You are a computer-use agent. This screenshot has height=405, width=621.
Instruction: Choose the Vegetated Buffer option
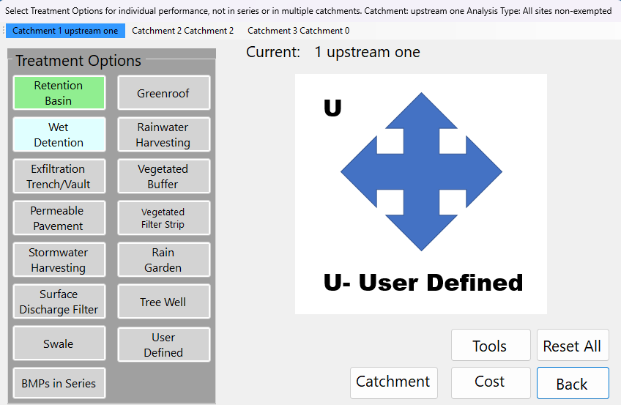pyautogui.click(x=163, y=177)
